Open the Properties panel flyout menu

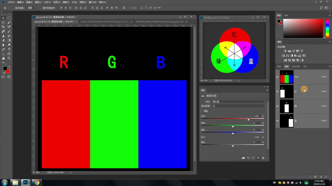(267, 90)
